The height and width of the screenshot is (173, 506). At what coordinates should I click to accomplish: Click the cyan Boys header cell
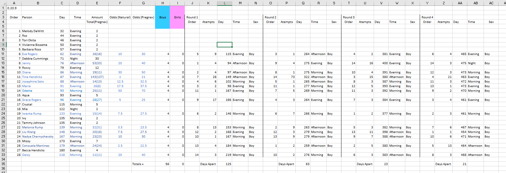(x=162, y=17)
